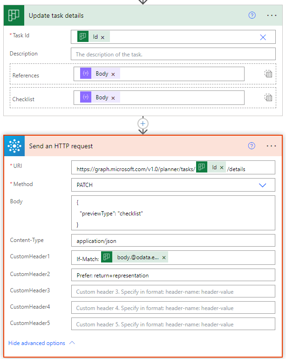The height and width of the screenshot is (359, 286).
Task: Click the Send an HTTP request connector icon
Action: tap(14, 146)
